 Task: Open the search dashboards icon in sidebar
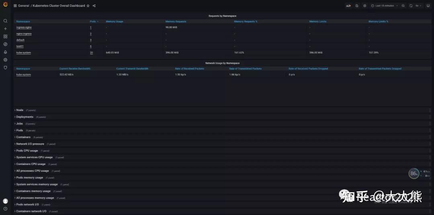5,21
